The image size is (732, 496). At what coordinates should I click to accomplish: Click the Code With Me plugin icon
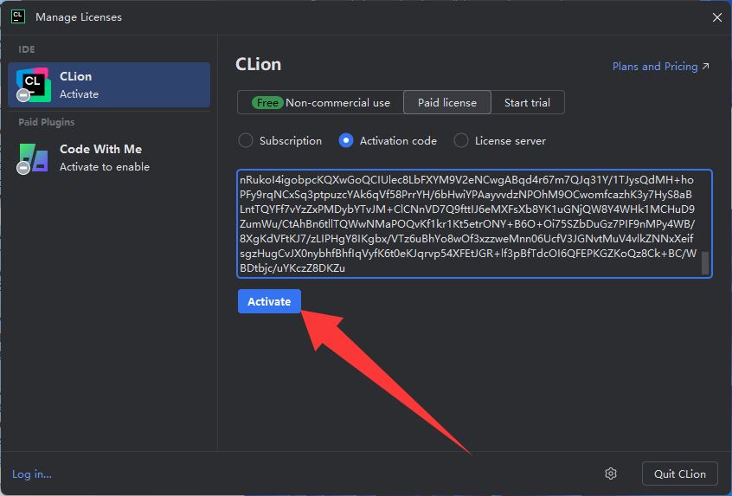tap(33, 158)
